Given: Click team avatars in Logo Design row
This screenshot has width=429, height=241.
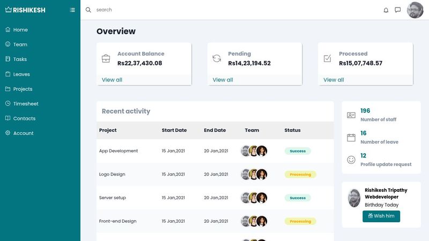Looking at the screenshot, I should tap(254, 175).
